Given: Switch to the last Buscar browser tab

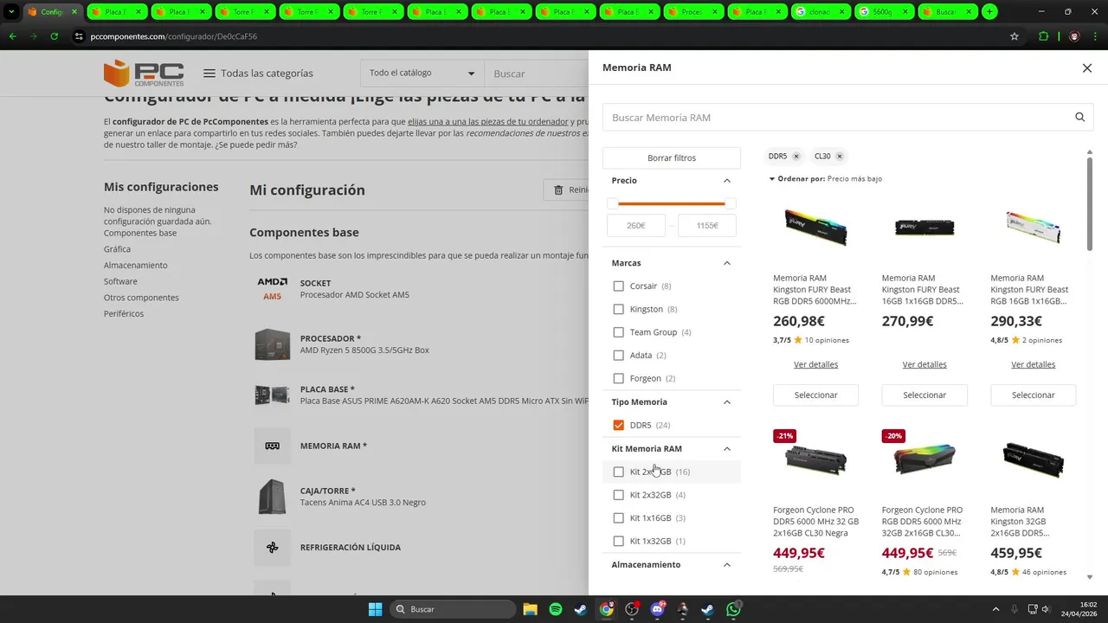Looking at the screenshot, I should point(948,12).
